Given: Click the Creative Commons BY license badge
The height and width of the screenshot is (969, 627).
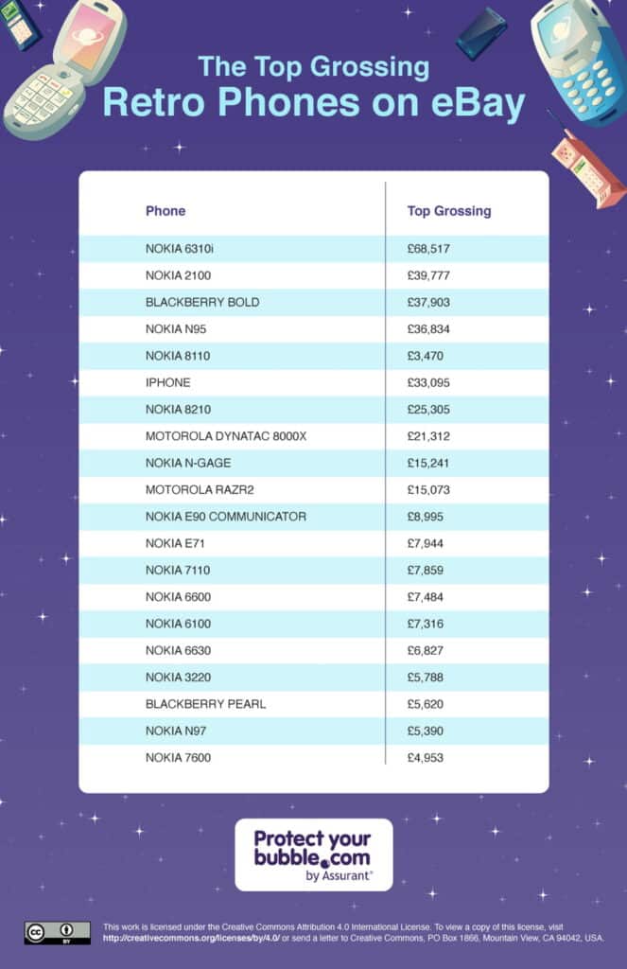Looking at the screenshot, I should pos(57,932).
